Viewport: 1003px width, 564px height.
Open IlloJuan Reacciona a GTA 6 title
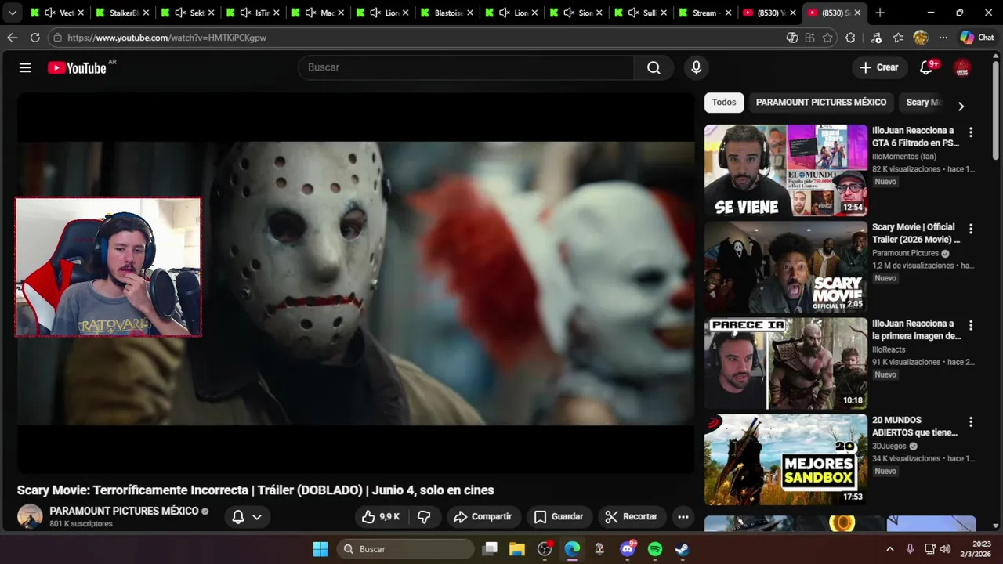pyautogui.click(x=915, y=136)
